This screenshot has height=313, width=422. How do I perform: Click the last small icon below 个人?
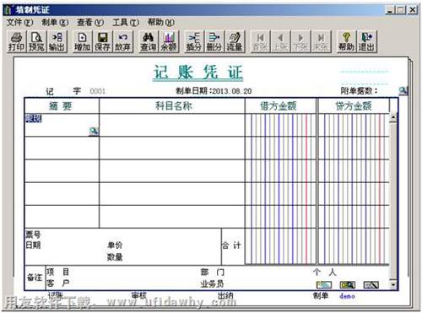coord(371,285)
